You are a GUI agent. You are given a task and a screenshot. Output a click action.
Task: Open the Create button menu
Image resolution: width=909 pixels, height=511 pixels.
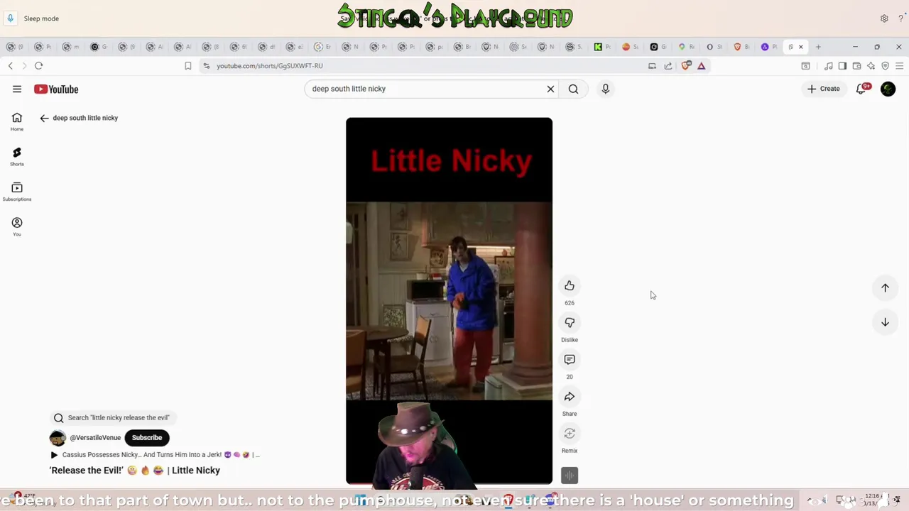point(824,89)
